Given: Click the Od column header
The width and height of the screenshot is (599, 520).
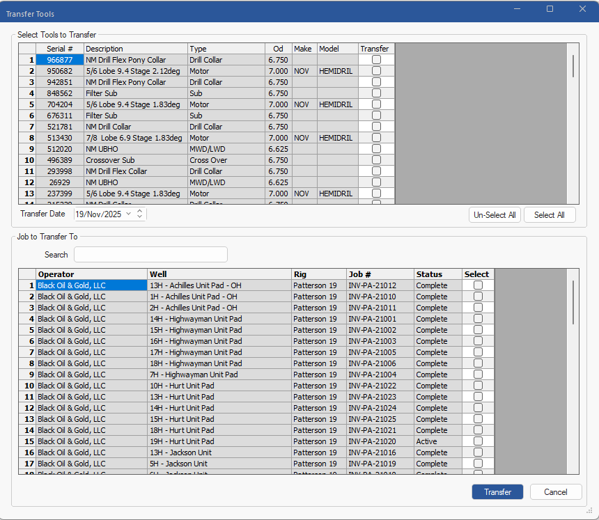Looking at the screenshot, I should [x=278, y=49].
